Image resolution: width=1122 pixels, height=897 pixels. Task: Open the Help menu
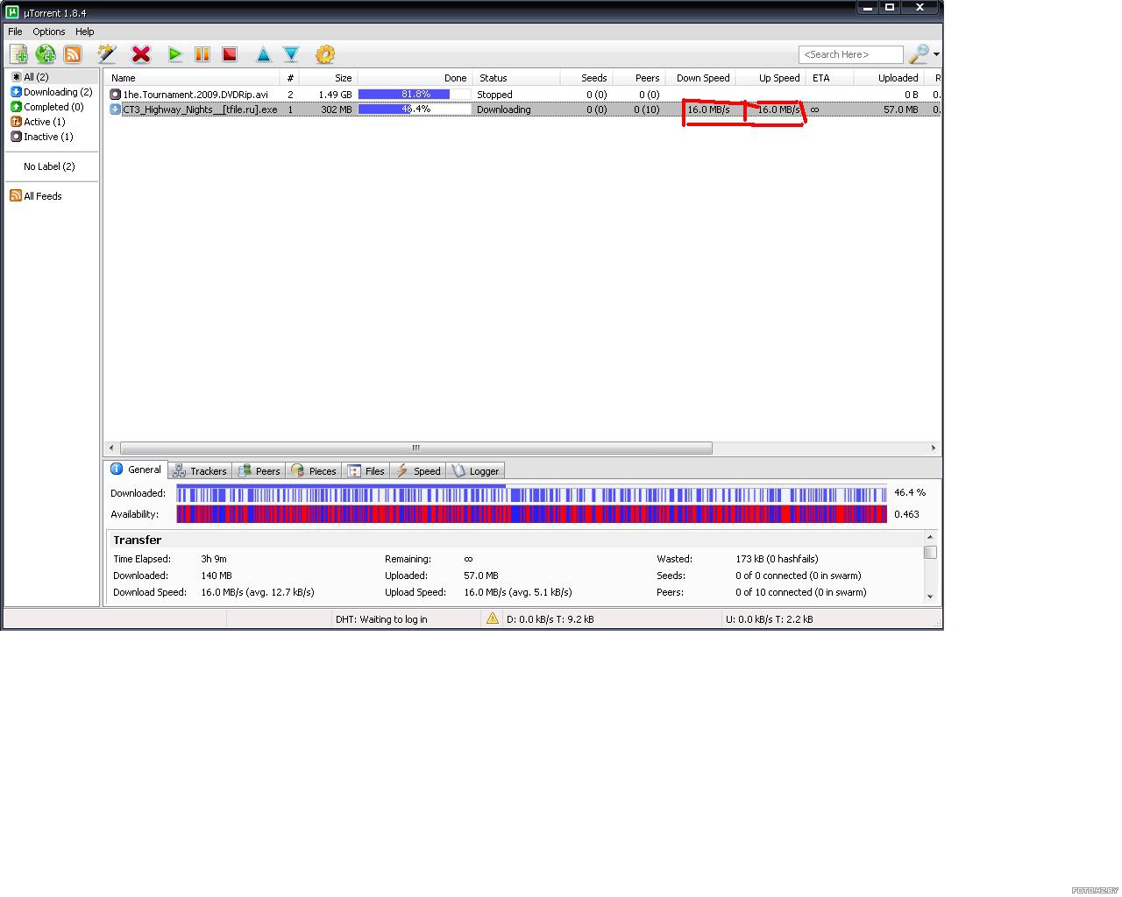85,32
